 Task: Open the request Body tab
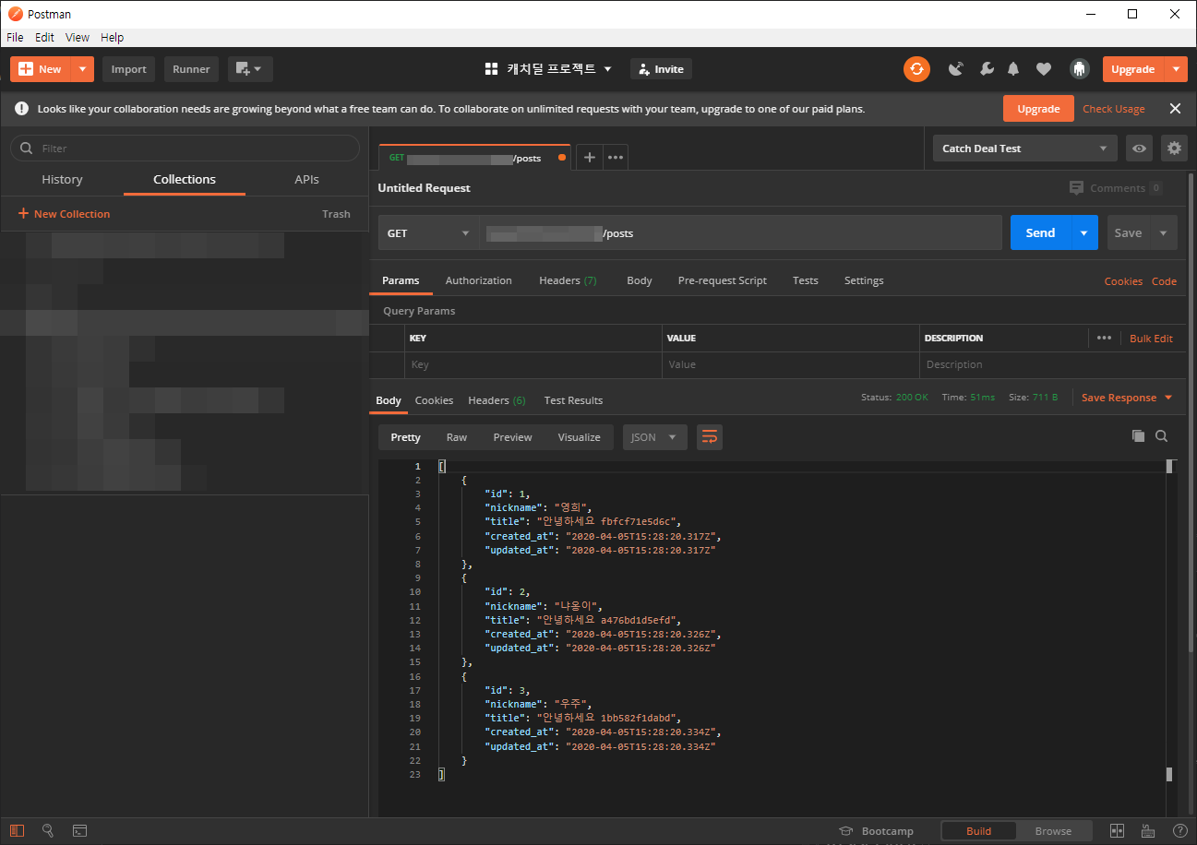coord(640,280)
